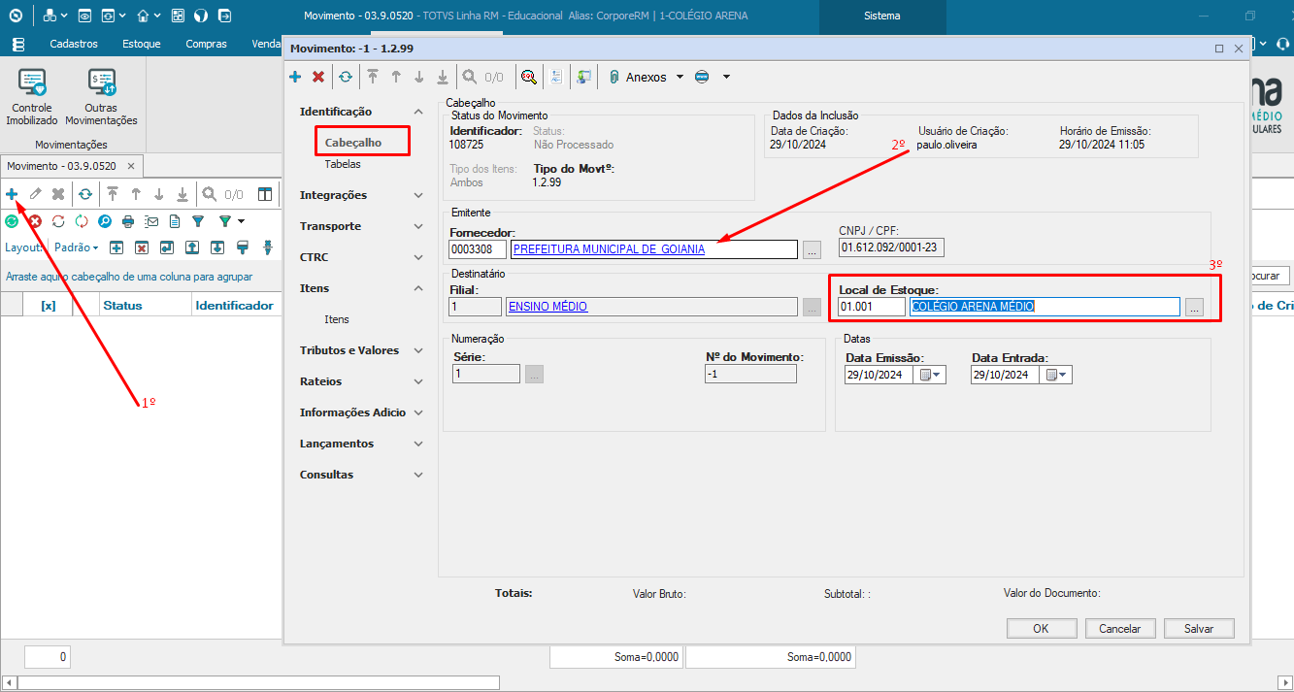This screenshot has width=1294, height=692.
Task: Click the Local de Estoque code field
Action: tap(871, 307)
